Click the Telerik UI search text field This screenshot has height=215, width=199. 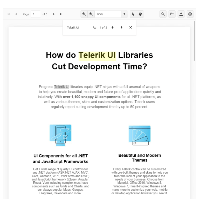click(x=78, y=28)
